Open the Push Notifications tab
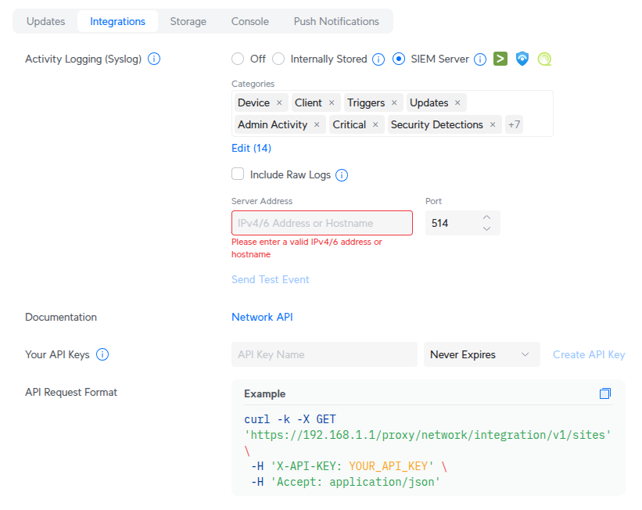Image resolution: width=642 pixels, height=510 pixels. [x=336, y=21]
